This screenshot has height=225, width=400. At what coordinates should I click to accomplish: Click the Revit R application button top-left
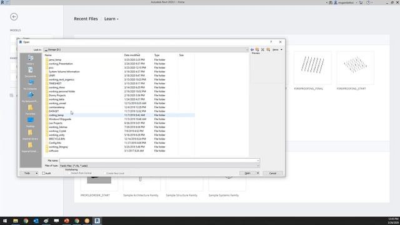coord(2,2)
